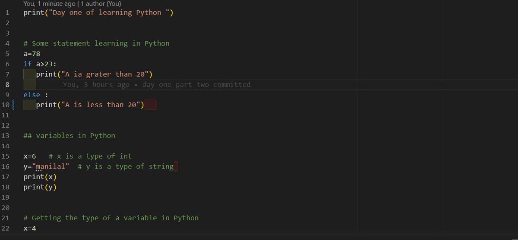Viewport: 518px width, 240px height.
Task: Click line number 9 in the gutter
Action: (x=8, y=95)
